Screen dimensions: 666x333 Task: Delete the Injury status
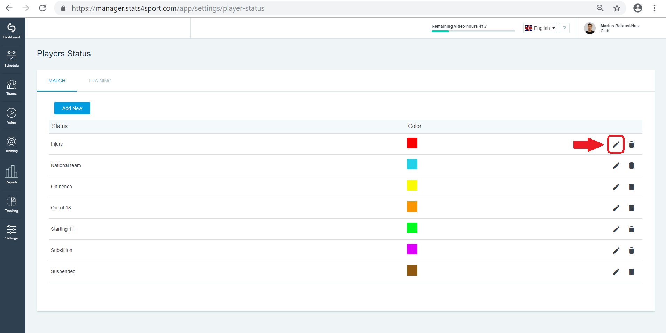pyautogui.click(x=632, y=144)
